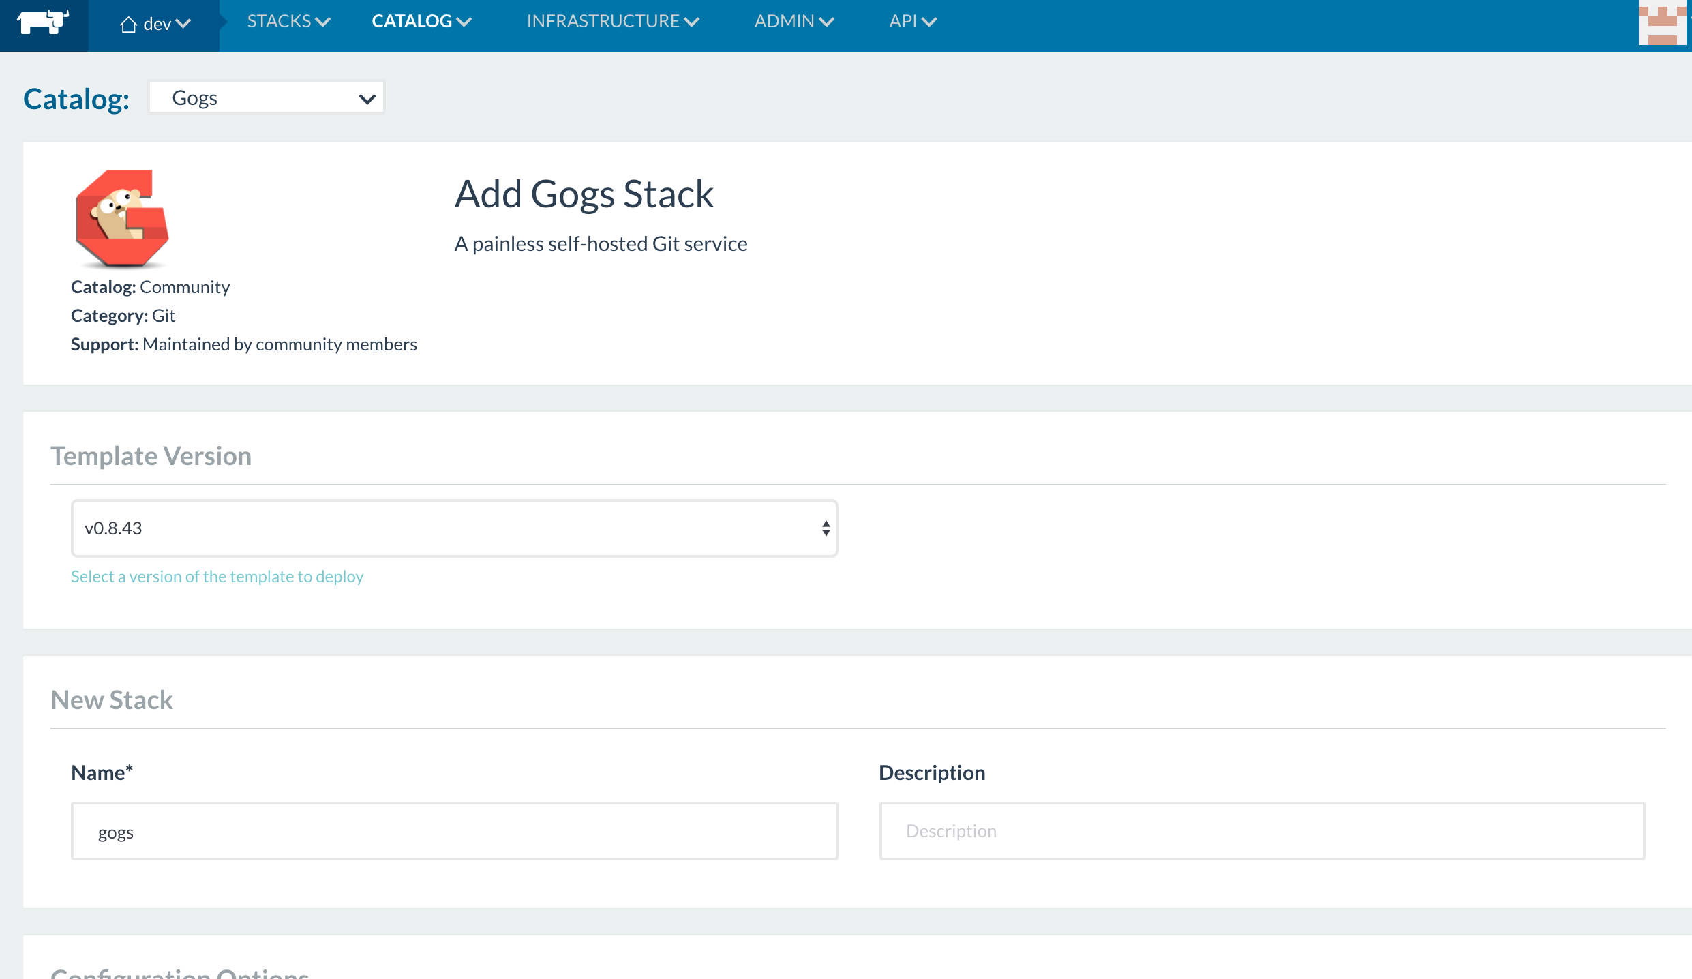
Task: Click the 'Select a version of the template' hint
Action: click(x=217, y=577)
